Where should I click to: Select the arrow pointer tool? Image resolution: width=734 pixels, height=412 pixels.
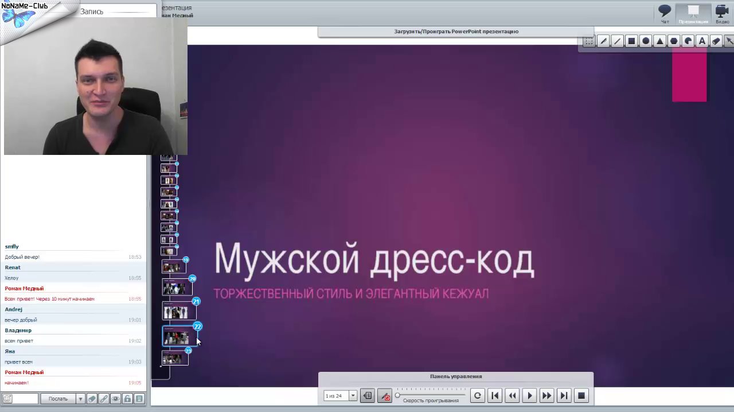point(729,41)
